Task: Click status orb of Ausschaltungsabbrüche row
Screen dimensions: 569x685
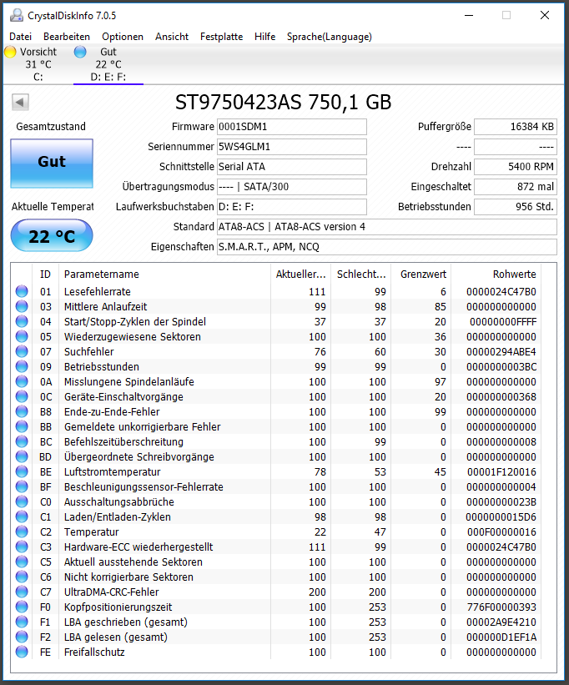Action: [x=22, y=501]
